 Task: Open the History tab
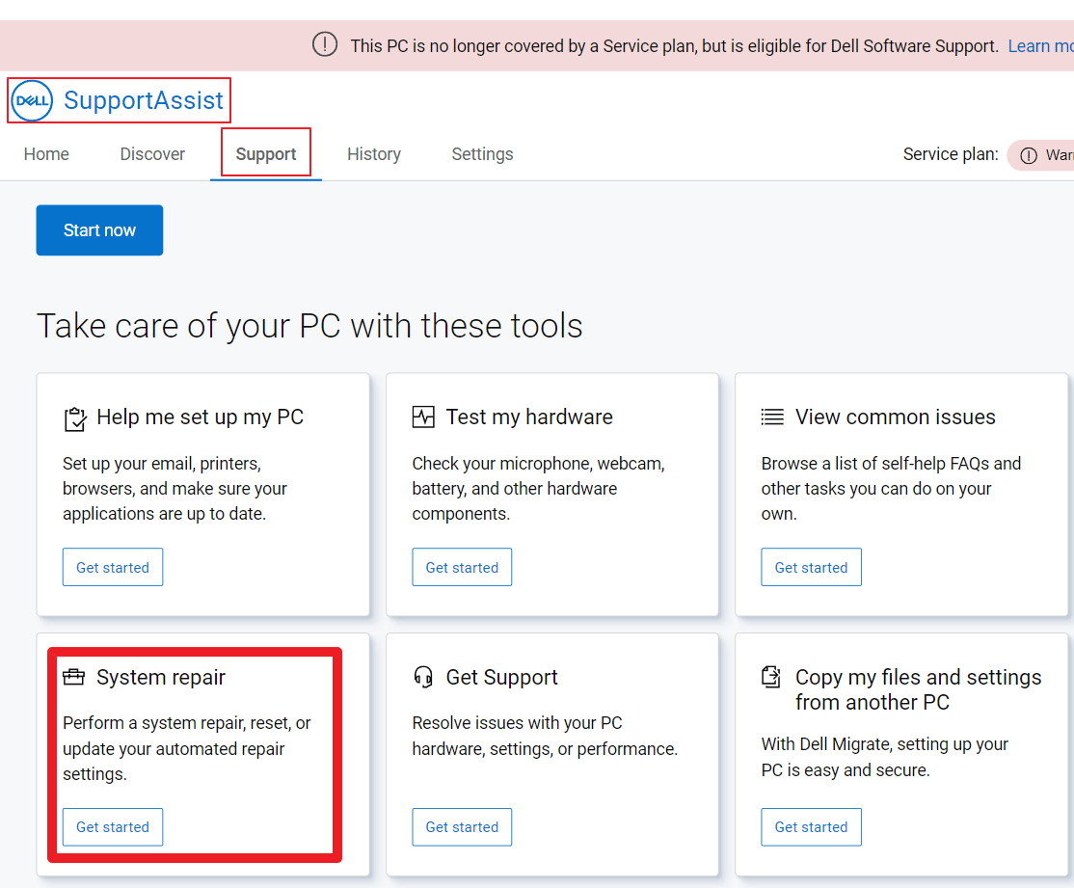pyautogui.click(x=374, y=154)
